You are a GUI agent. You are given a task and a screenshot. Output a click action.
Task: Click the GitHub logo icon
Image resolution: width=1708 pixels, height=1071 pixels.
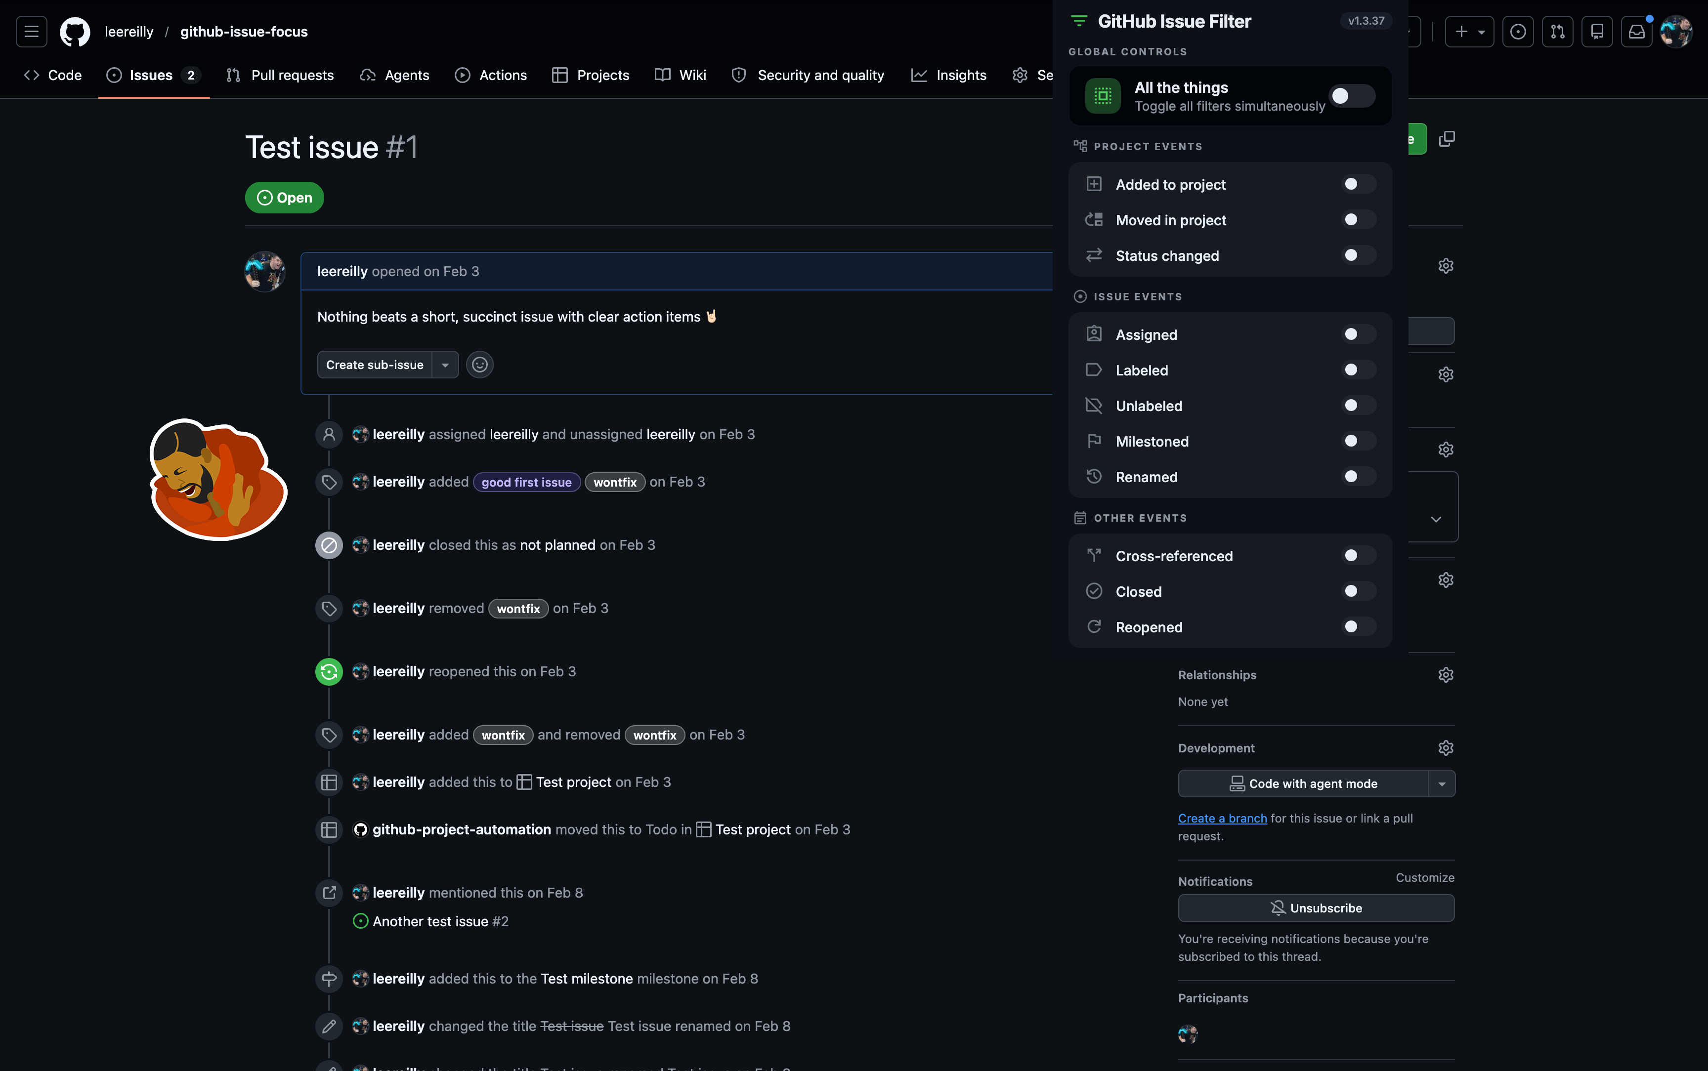click(x=75, y=31)
